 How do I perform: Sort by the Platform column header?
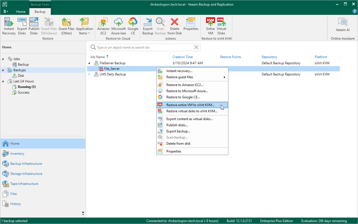click(x=321, y=57)
